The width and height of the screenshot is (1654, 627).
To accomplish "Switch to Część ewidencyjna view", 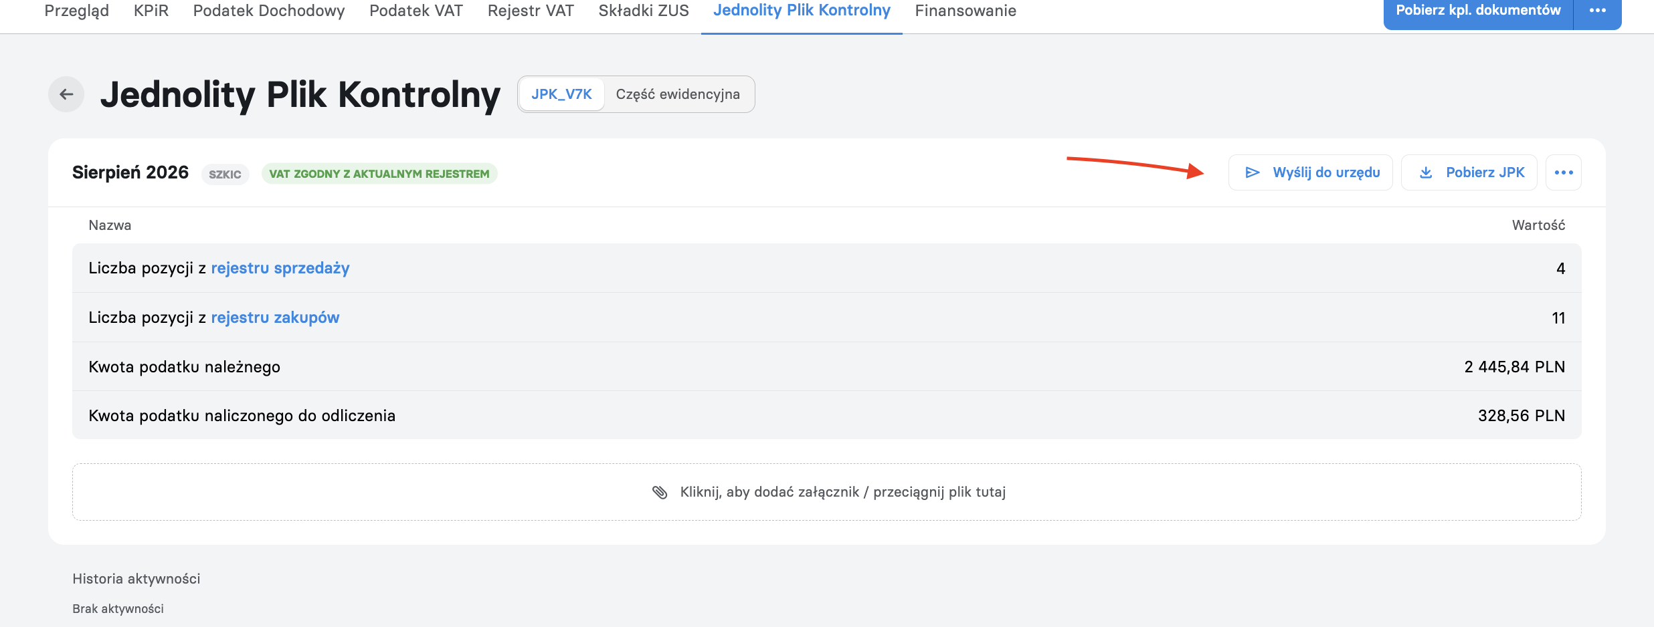I will [678, 94].
